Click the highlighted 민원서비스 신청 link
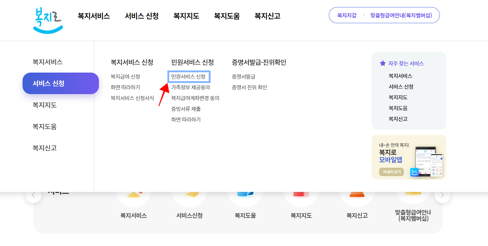488x246 pixels. (189, 77)
